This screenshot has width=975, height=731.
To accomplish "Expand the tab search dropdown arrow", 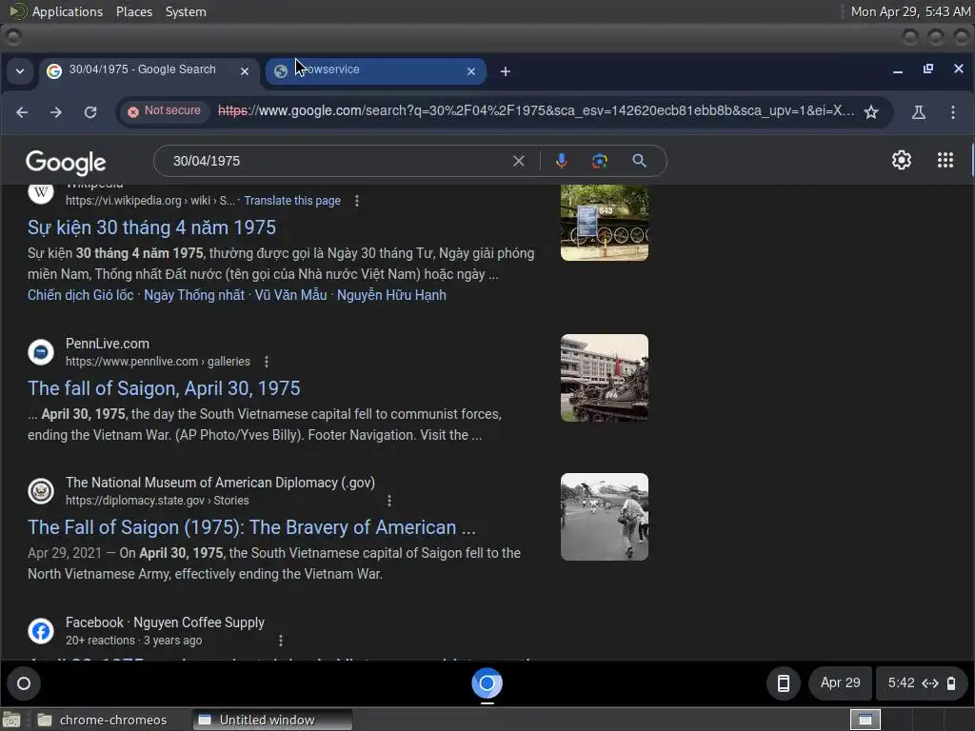I will coord(20,70).
